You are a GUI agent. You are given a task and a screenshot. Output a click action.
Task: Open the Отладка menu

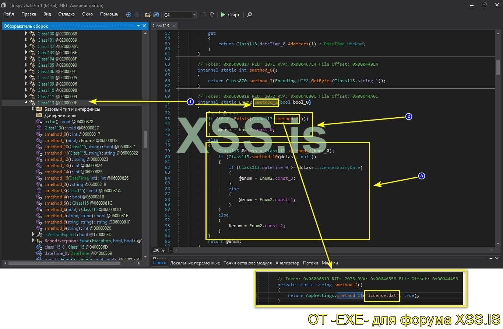click(x=66, y=14)
